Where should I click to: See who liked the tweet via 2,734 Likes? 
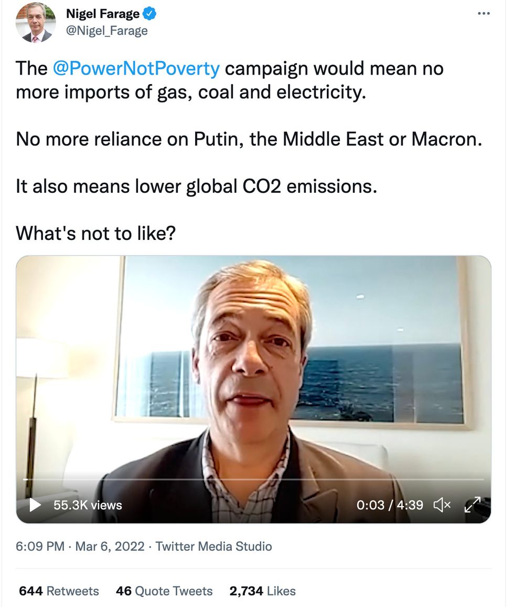[x=261, y=591]
